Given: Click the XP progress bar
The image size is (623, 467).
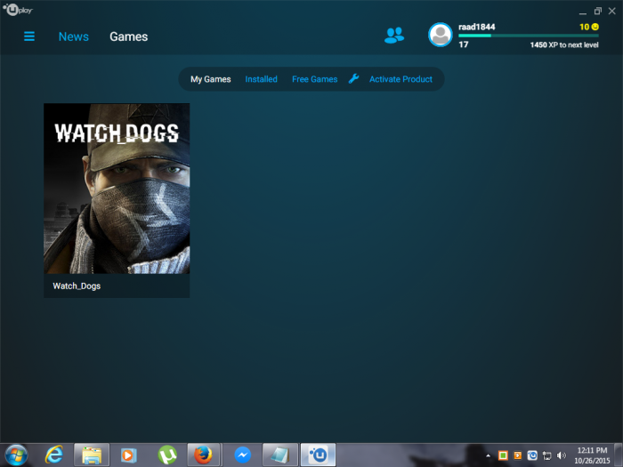Looking at the screenshot, I should (529, 36).
